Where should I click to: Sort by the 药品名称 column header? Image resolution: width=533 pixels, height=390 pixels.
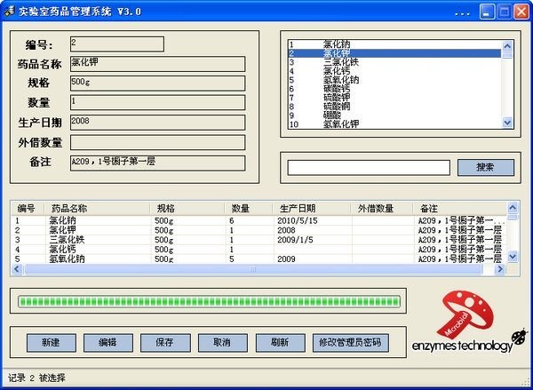pyautogui.click(x=97, y=208)
